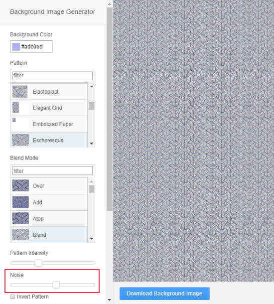This screenshot has height=304, width=274.
Task: Click the #adb0ed hex color field
Action: 36,47
